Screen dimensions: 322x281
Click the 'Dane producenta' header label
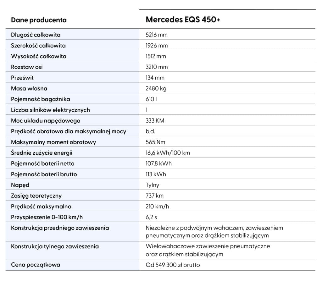[39, 20]
